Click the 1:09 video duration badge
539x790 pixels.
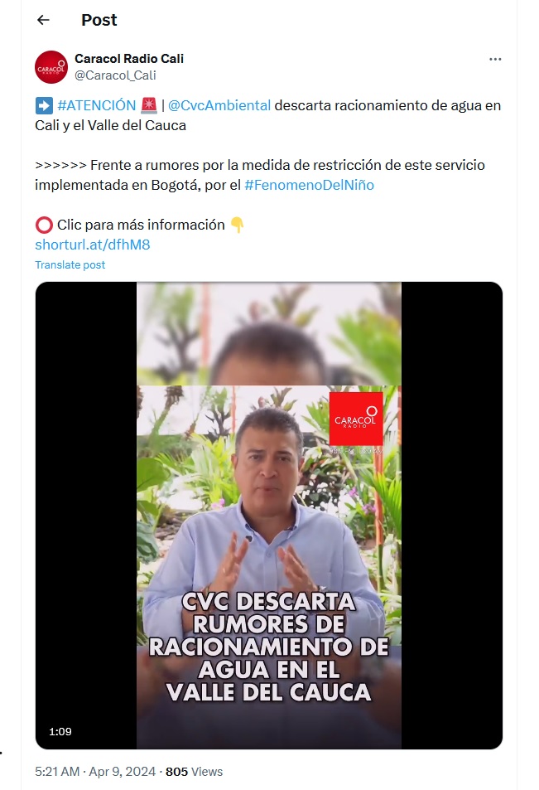60,731
